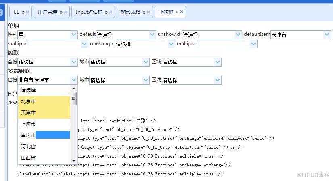This screenshot has width=333, height=181.
Task: Refresh the 下拉框 tab via reload icon
Action: pos(177,12)
